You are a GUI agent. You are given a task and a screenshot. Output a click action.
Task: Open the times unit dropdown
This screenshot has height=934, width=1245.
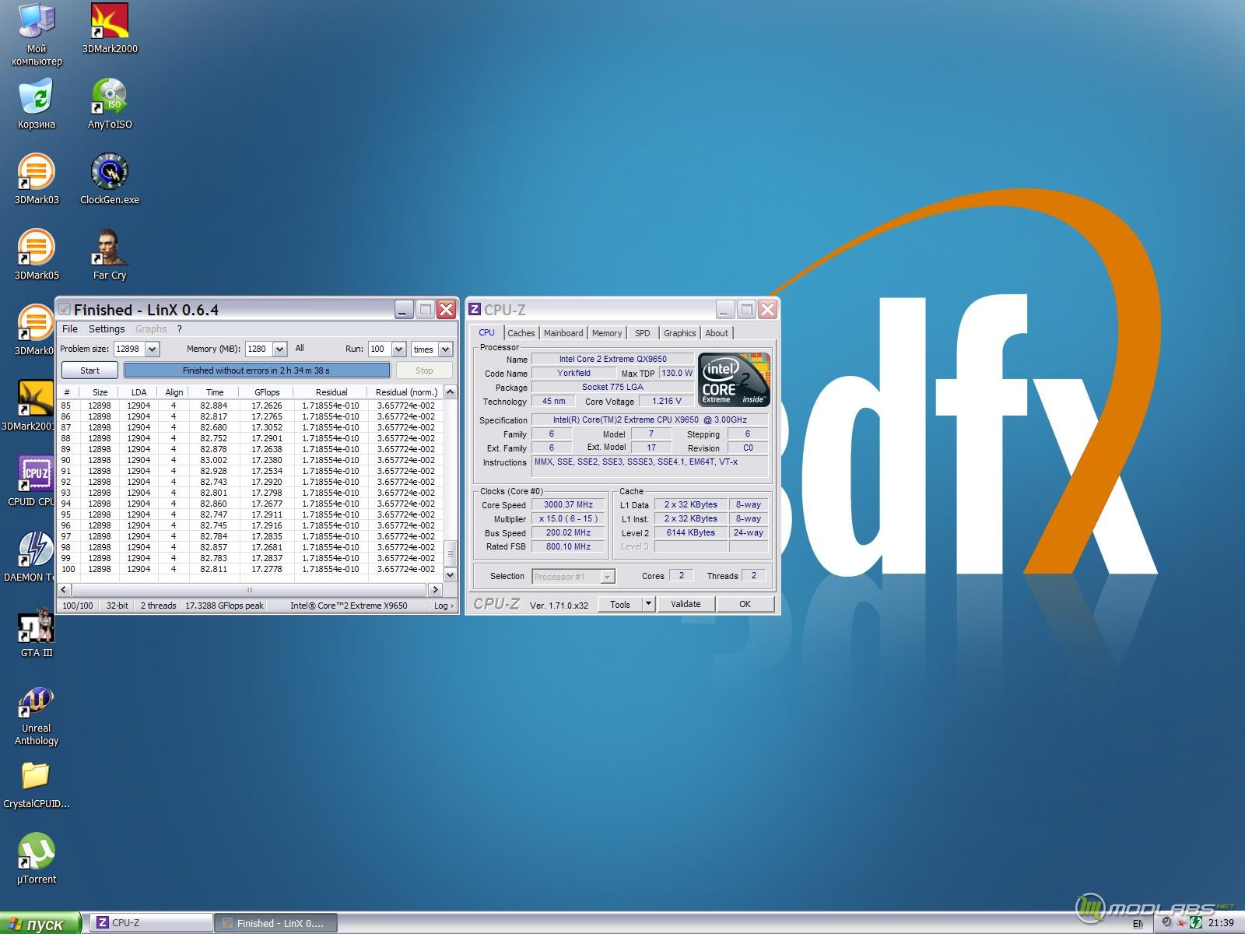[x=445, y=349]
